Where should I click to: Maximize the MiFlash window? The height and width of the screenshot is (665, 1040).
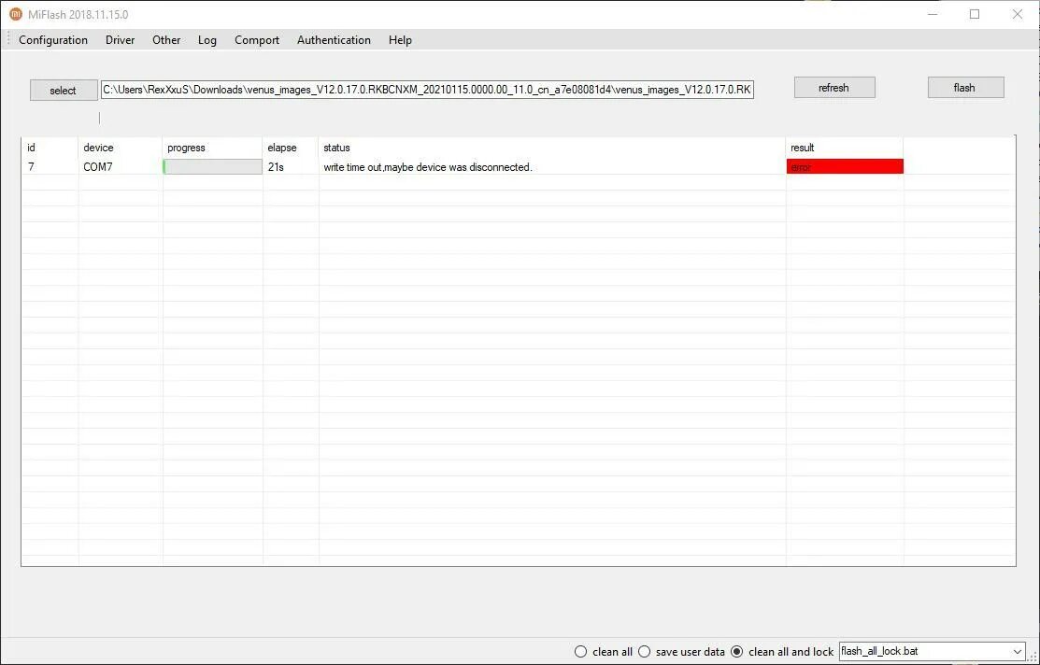975,14
